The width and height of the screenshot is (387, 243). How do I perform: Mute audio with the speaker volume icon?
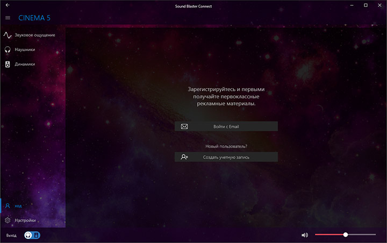(305, 235)
